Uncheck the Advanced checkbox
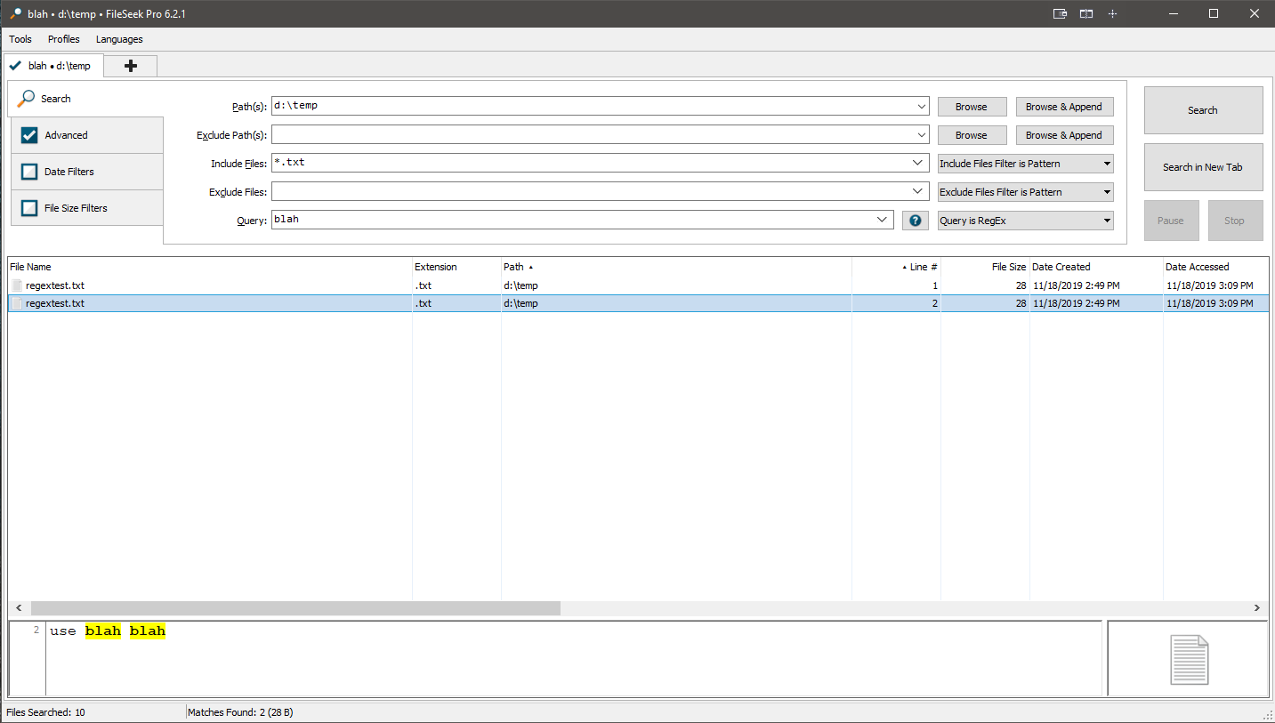Image resolution: width=1275 pixels, height=723 pixels. (29, 135)
